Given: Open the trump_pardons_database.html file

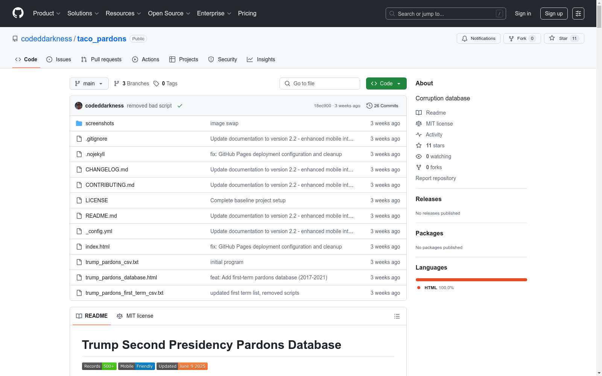Looking at the screenshot, I should pos(121,277).
